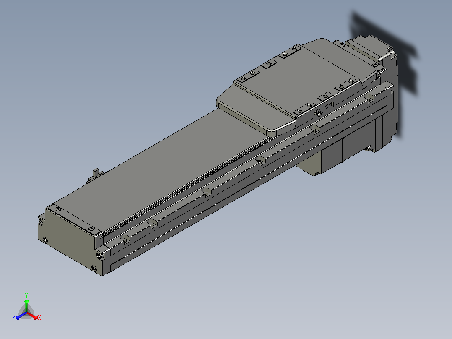Select the sensor bracket behind the rail
Image resolution: width=452 pixels, height=339 pixels.
tap(96, 175)
